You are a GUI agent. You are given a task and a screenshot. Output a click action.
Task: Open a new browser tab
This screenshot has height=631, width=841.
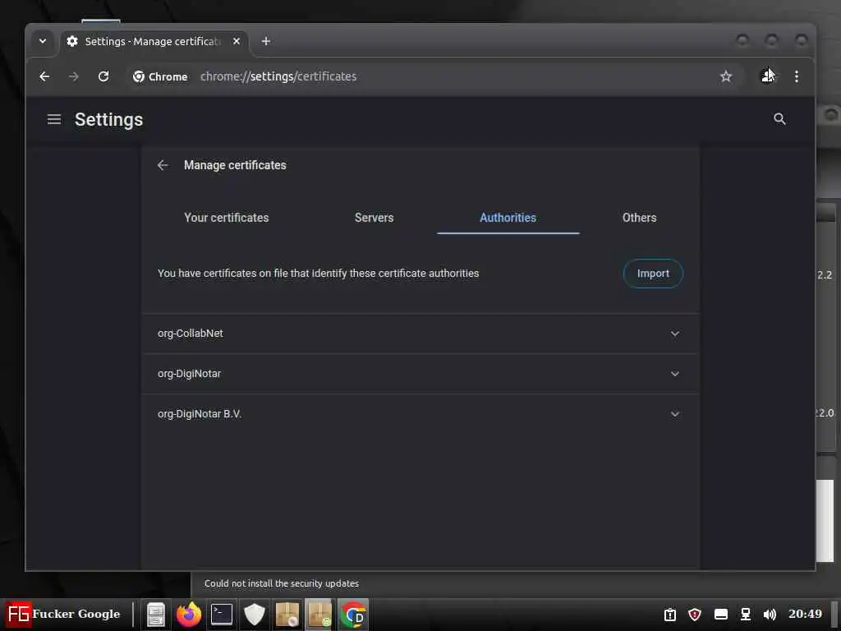(x=265, y=41)
